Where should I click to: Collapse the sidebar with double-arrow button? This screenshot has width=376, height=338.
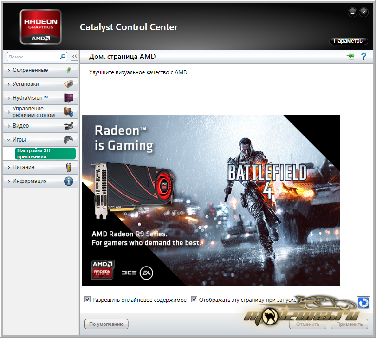pyautogui.click(x=74, y=56)
